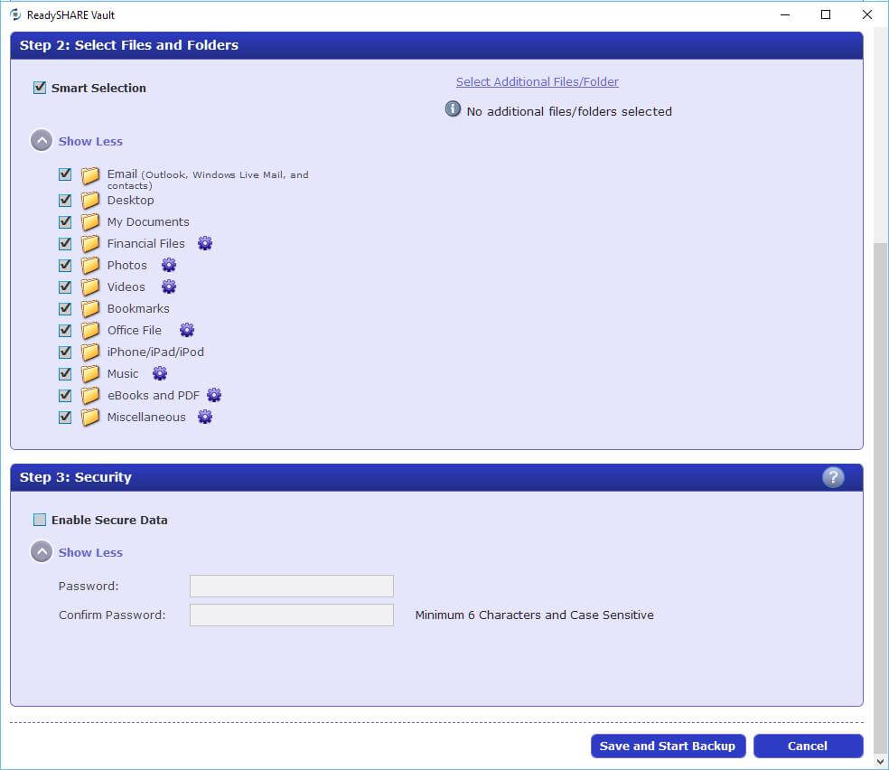The width and height of the screenshot is (889, 770).
Task: Click gear icon beside eBooks and PDF
Action: pyautogui.click(x=213, y=395)
